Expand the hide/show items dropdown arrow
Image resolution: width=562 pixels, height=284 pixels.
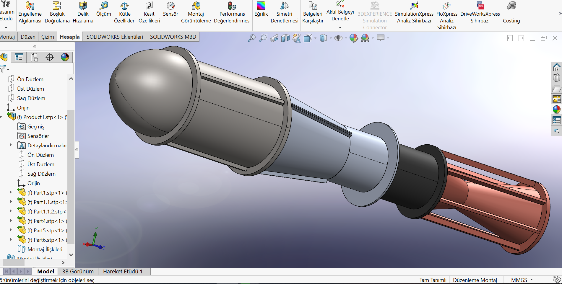tap(346, 38)
